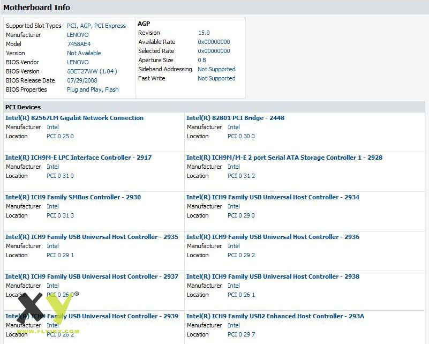Select "ICH9M-E LPC Interface Controller - 2917" title
Viewport: 429px width, 344px height.
(x=78, y=158)
